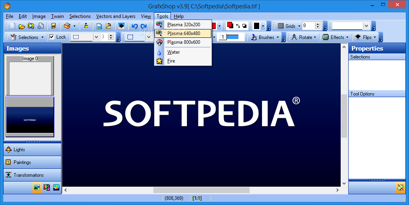The width and height of the screenshot is (409, 205).
Task: Select the colorful shapes icon at the Images panel bottom
Action: [56, 187]
